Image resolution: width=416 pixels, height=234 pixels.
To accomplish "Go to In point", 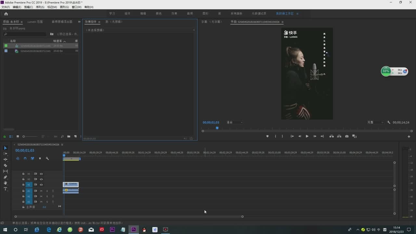I will [292, 136].
